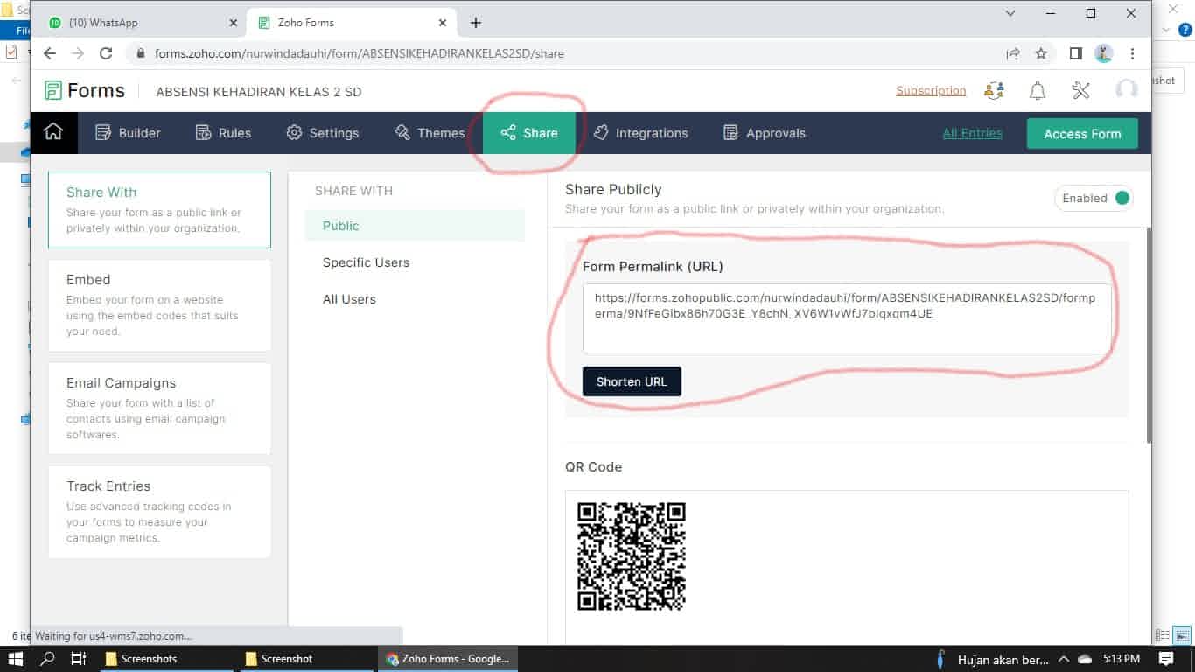Click the taskbar clock 5:13 PM
Screen dimensions: 1195x672
[x=1120, y=659]
